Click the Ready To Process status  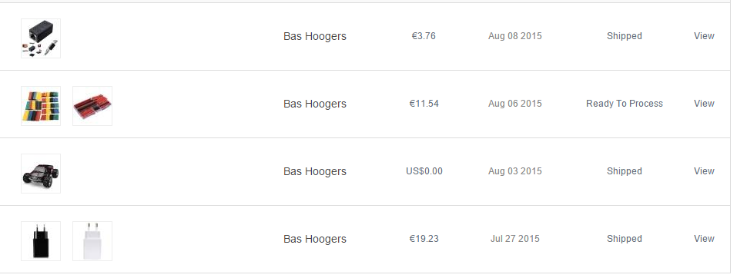point(624,104)
